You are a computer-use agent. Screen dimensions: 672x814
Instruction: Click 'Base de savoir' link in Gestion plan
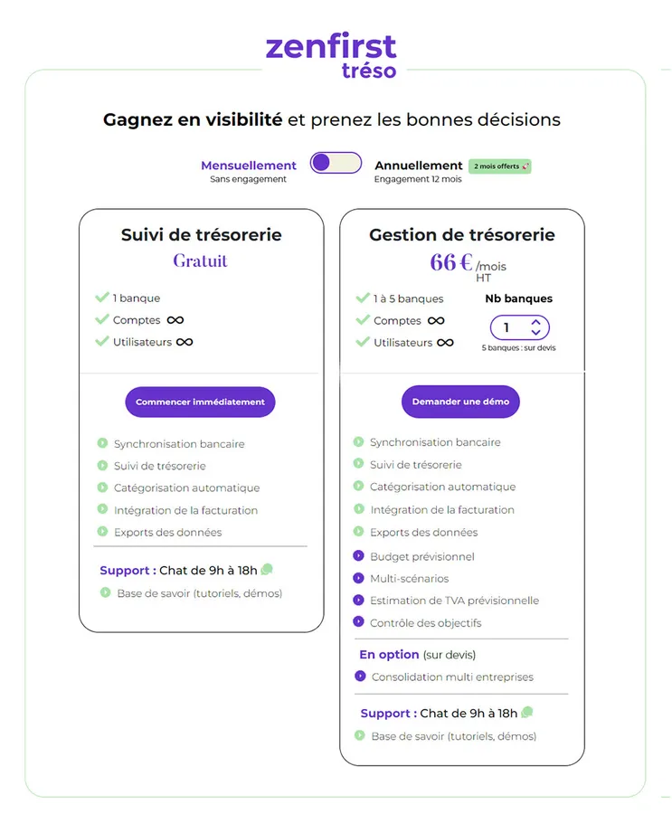453,736
